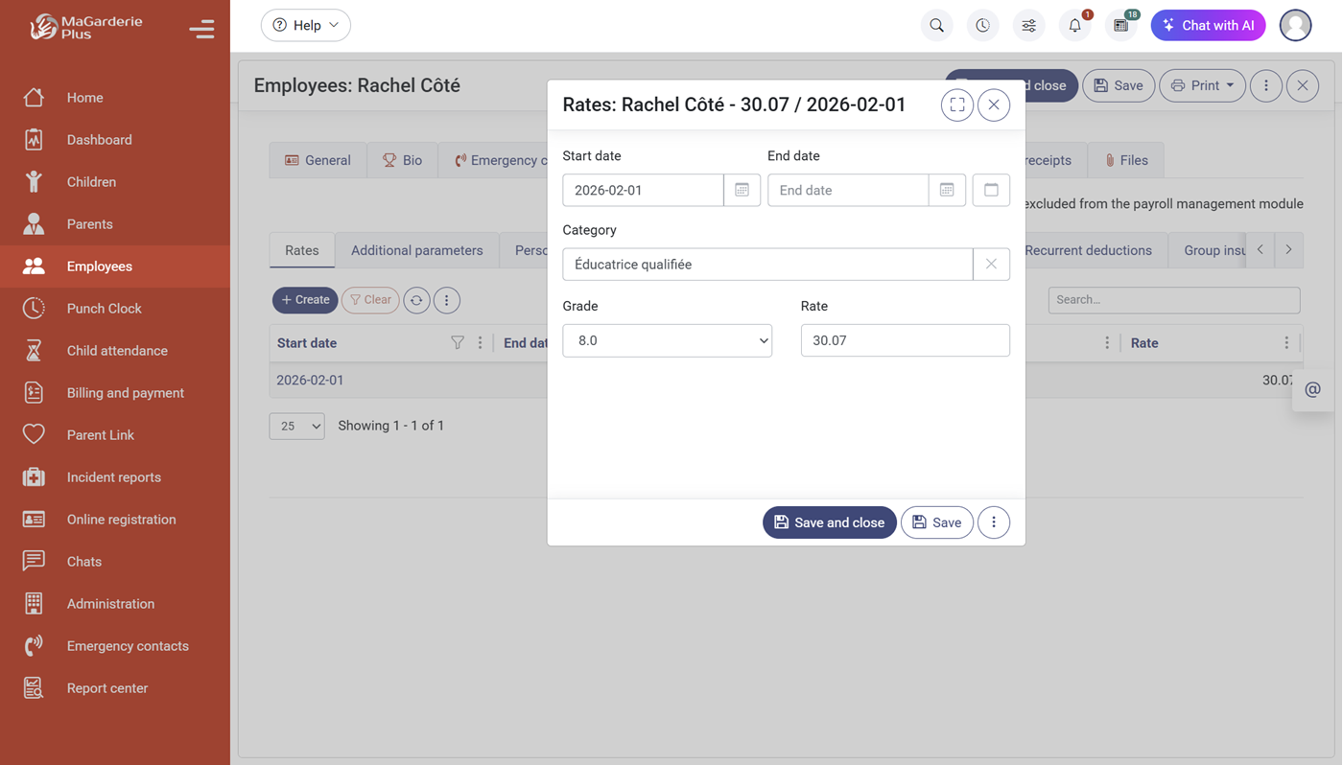
Task: Open the Grade dropdown showing 8.0
Action: coord(667,340)
